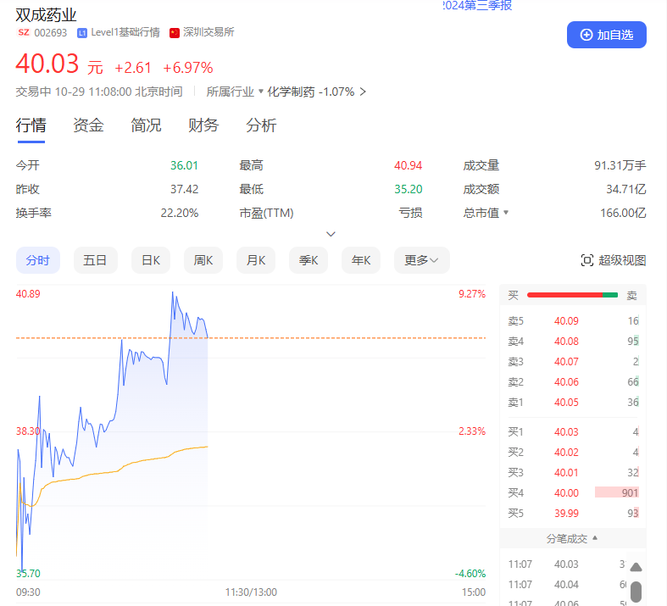Open the 2024第三季报 link

(477, 6)
